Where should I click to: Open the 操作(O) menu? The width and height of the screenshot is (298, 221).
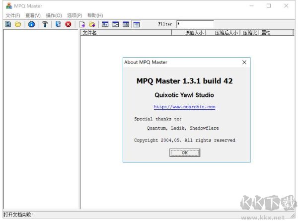54,15
